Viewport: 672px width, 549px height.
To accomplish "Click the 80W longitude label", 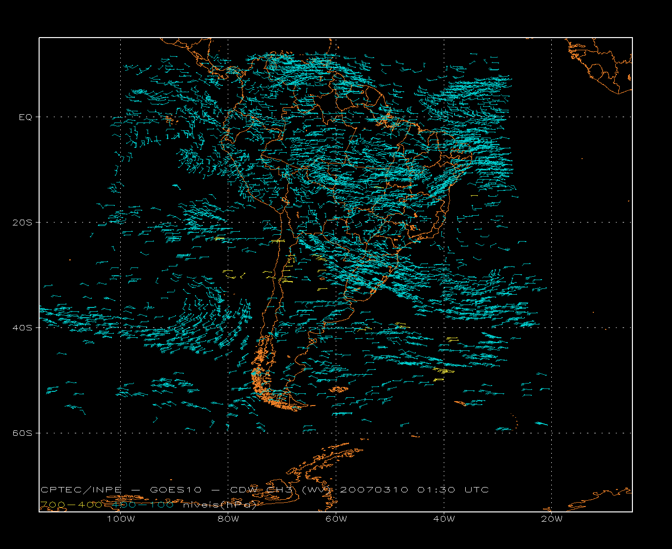I will click(228, 519).
